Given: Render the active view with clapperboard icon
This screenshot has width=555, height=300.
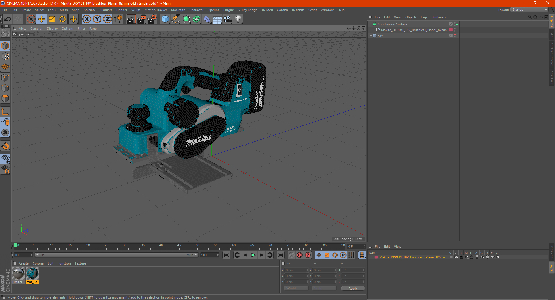Looking at the screenshot, I should click(x=131, y=19).
